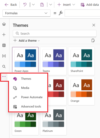Click the theme clipboard edit icon
The width and height of the screenshot is (100, 138).
point(93,41)
